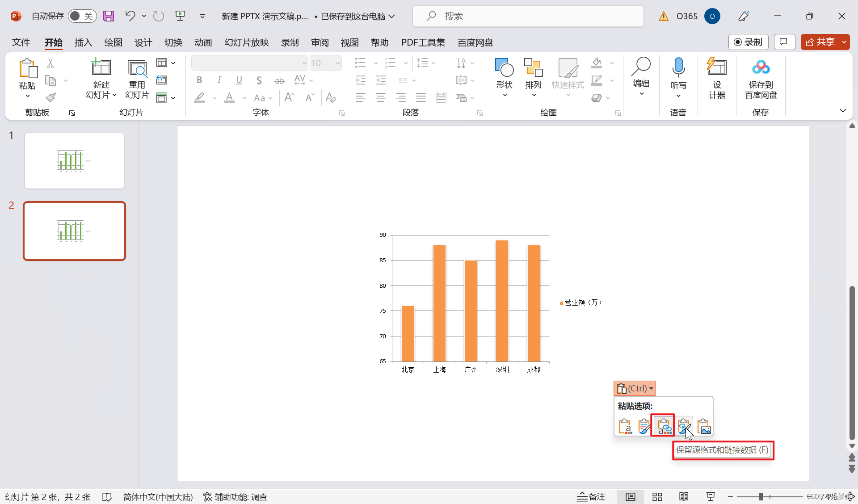858x504 pixels.
Task: Switch to Slide Sorter view icon
Action: (657, 497)
